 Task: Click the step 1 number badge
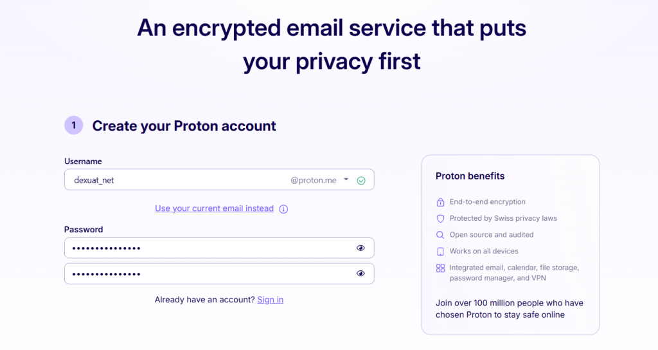(x=73, y=125)
